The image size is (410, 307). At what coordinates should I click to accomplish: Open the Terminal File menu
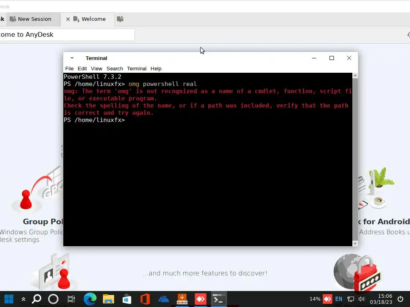point(69,69)
